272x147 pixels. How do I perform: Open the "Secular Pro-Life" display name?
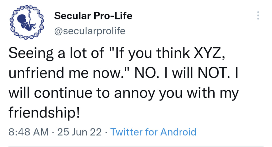(93, 16)
